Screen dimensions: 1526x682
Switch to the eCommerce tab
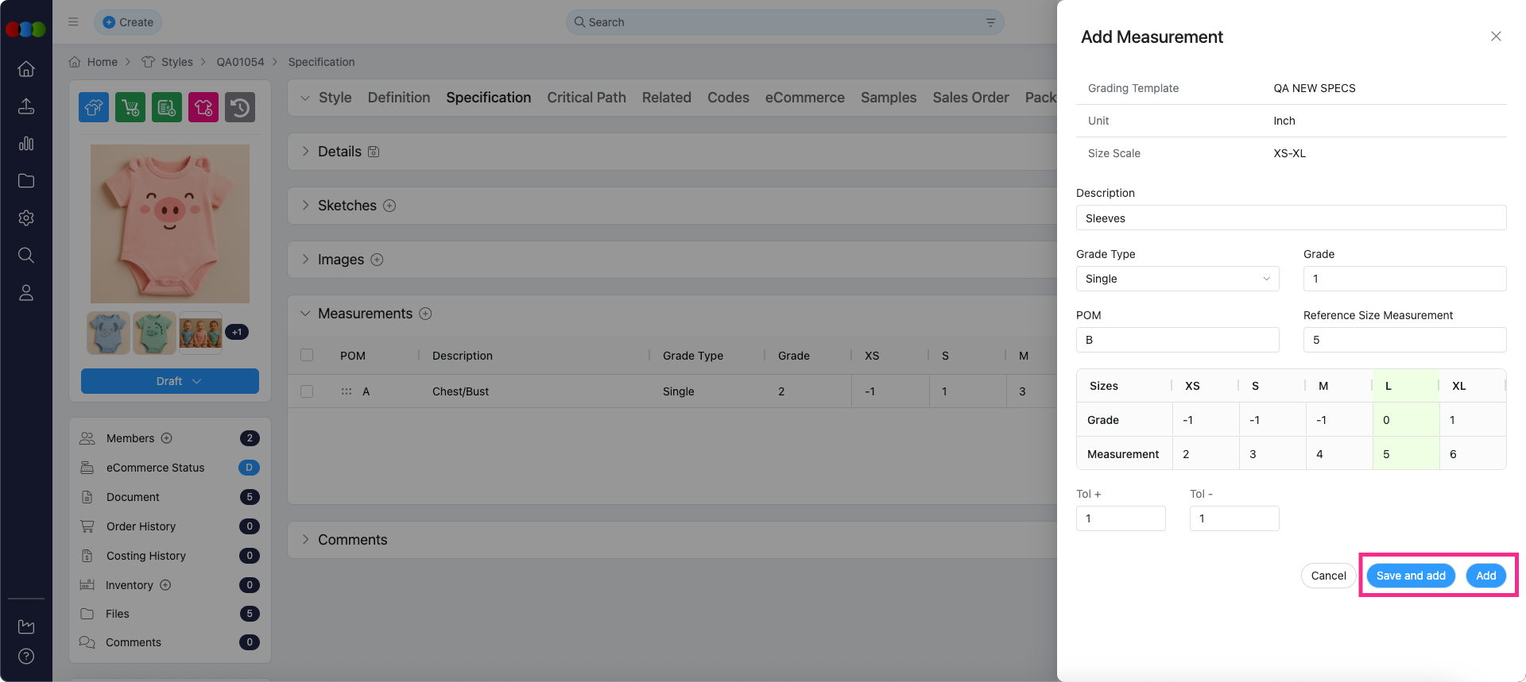click(804, 98)
